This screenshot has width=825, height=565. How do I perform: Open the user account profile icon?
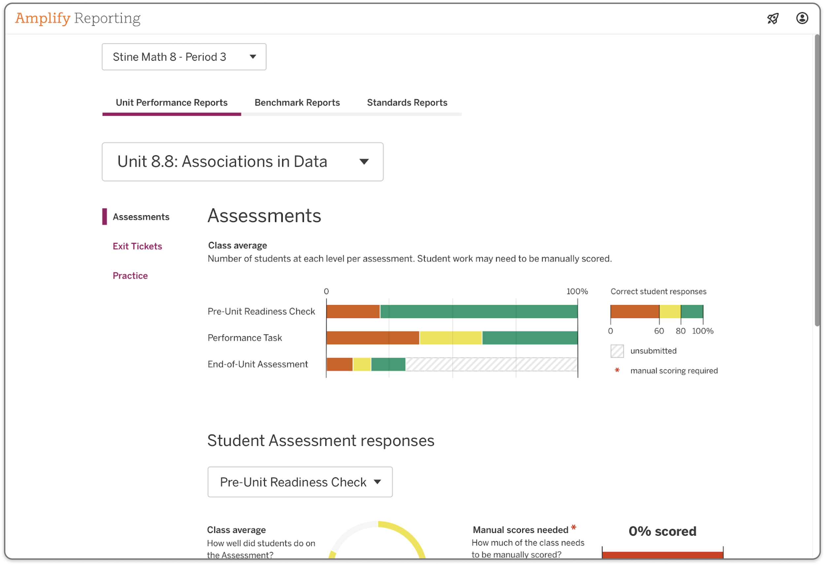point(802,18)
